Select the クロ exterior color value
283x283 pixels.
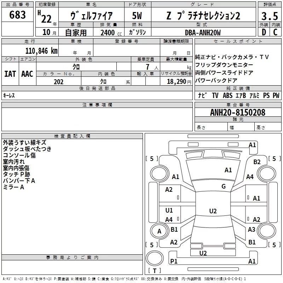click(x=76, y=67)
